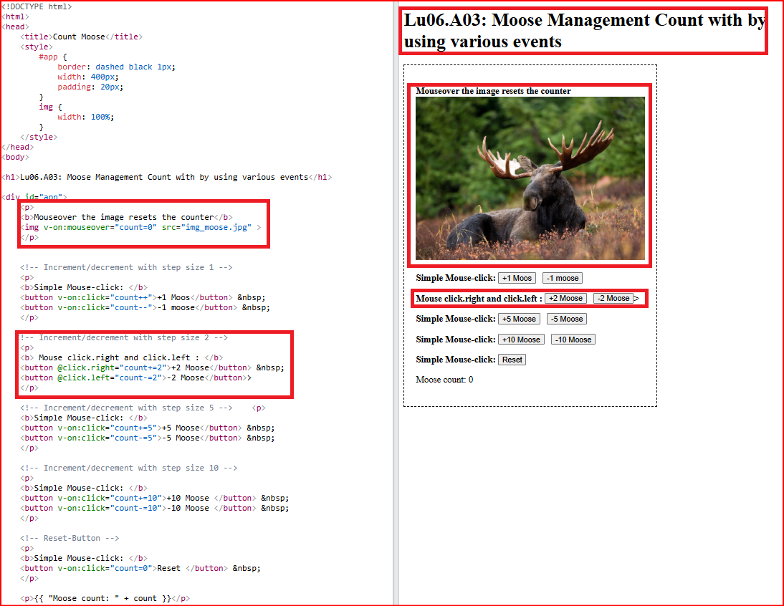
Task: Click the count-- button code line
Action: click(145, 308)
